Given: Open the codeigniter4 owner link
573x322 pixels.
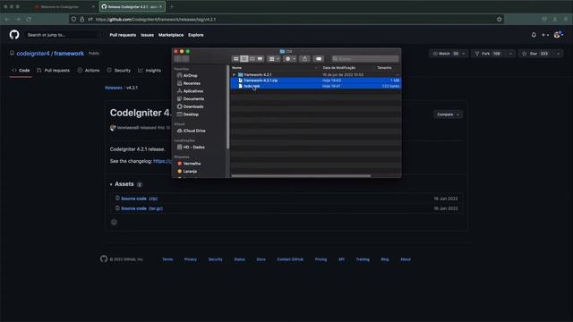Looking at the screenshot, I should tap(33, 54).
